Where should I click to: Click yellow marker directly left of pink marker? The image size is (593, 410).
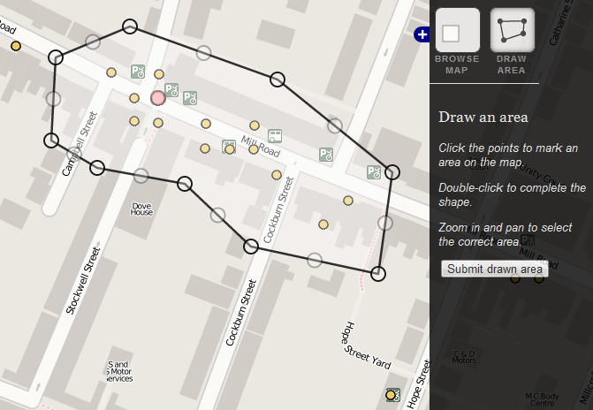click(134, 98)
